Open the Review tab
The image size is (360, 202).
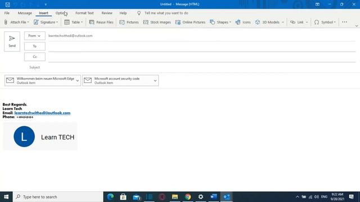107,13
